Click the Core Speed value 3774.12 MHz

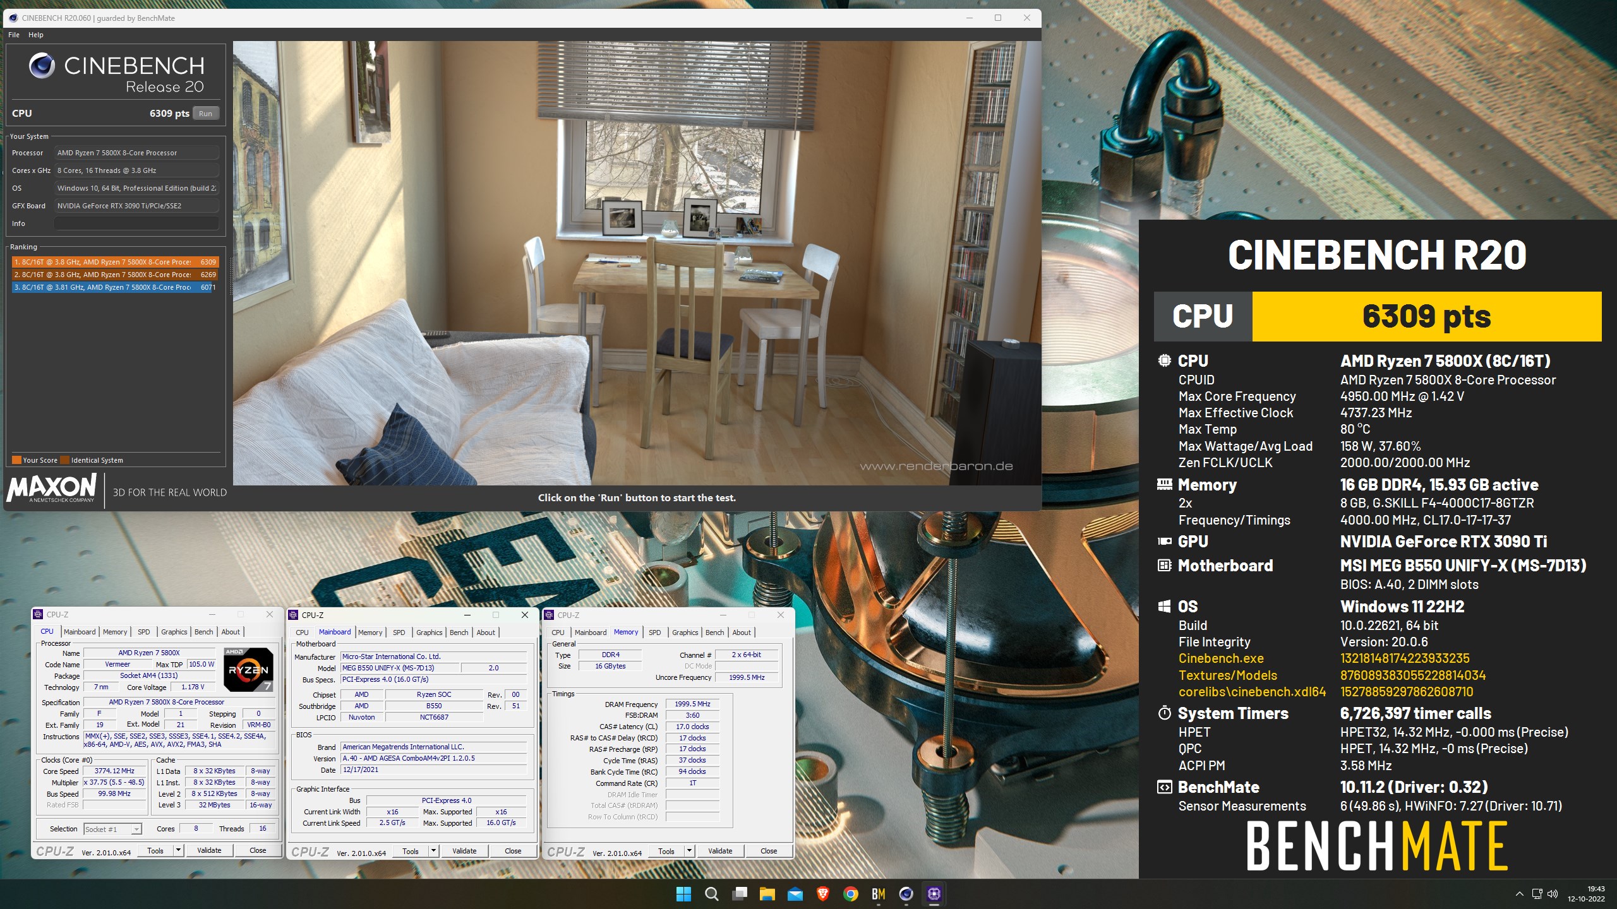pos(114,771)
